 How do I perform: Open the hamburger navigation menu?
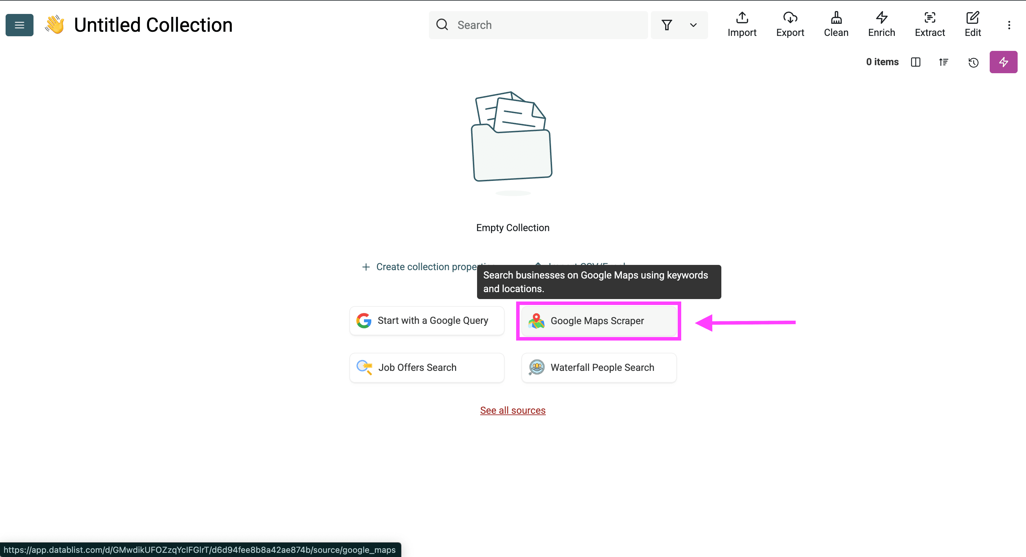pyautogui.click(x=19, y=25)
